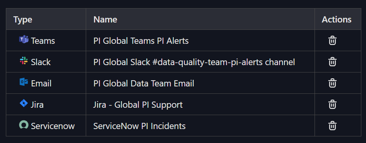
Task: Click the ServiceNow circular logo icon
Action: pyautogui.click(x=23, y=125)
